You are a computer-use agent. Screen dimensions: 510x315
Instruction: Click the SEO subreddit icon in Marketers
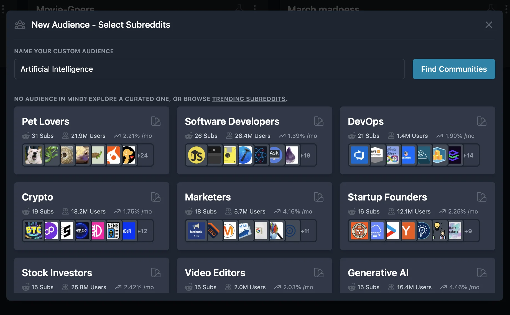(214, 231)
